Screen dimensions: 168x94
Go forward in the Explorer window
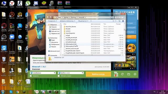(50, 17)
